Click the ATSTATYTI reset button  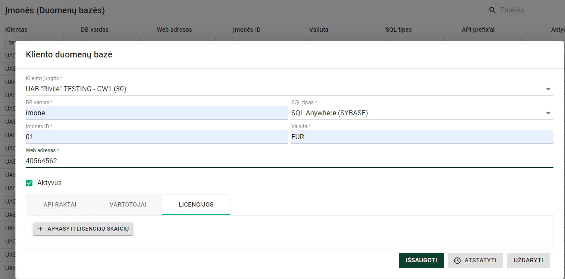[475, 260]
